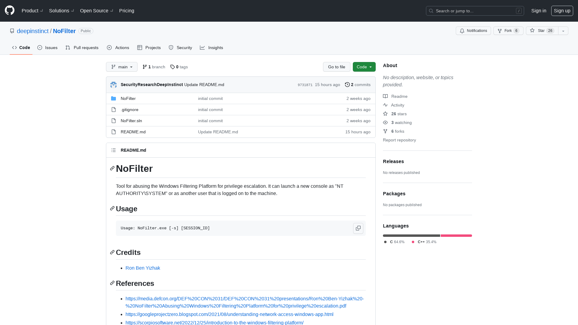
Task: Click the slash shortcut key icon in search
Action: coord(519,11)
